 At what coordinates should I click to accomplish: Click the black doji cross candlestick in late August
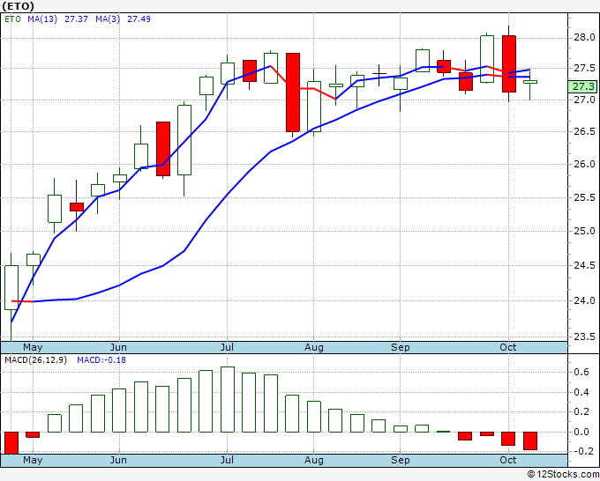tap(379, 73)
